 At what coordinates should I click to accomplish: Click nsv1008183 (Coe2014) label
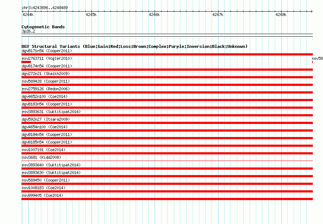(44, 188)
